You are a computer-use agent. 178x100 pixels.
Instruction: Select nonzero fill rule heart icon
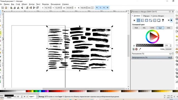tap(171, 20)
